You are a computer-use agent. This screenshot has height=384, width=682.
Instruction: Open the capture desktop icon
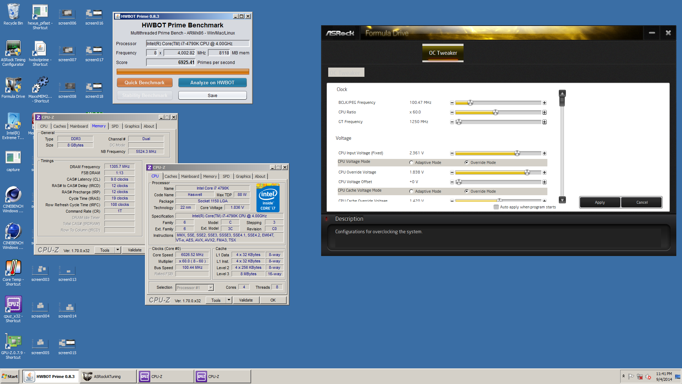[x=13, y=161]
